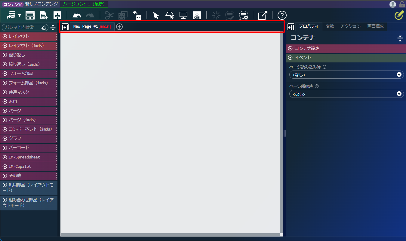This screenshot has height=241, width=406.
Task: Click the comment settings icon
Action: pos(243,16)
